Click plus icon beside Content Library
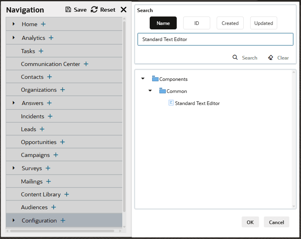This screenshot has height=239, width=301. tap(67, 194)
